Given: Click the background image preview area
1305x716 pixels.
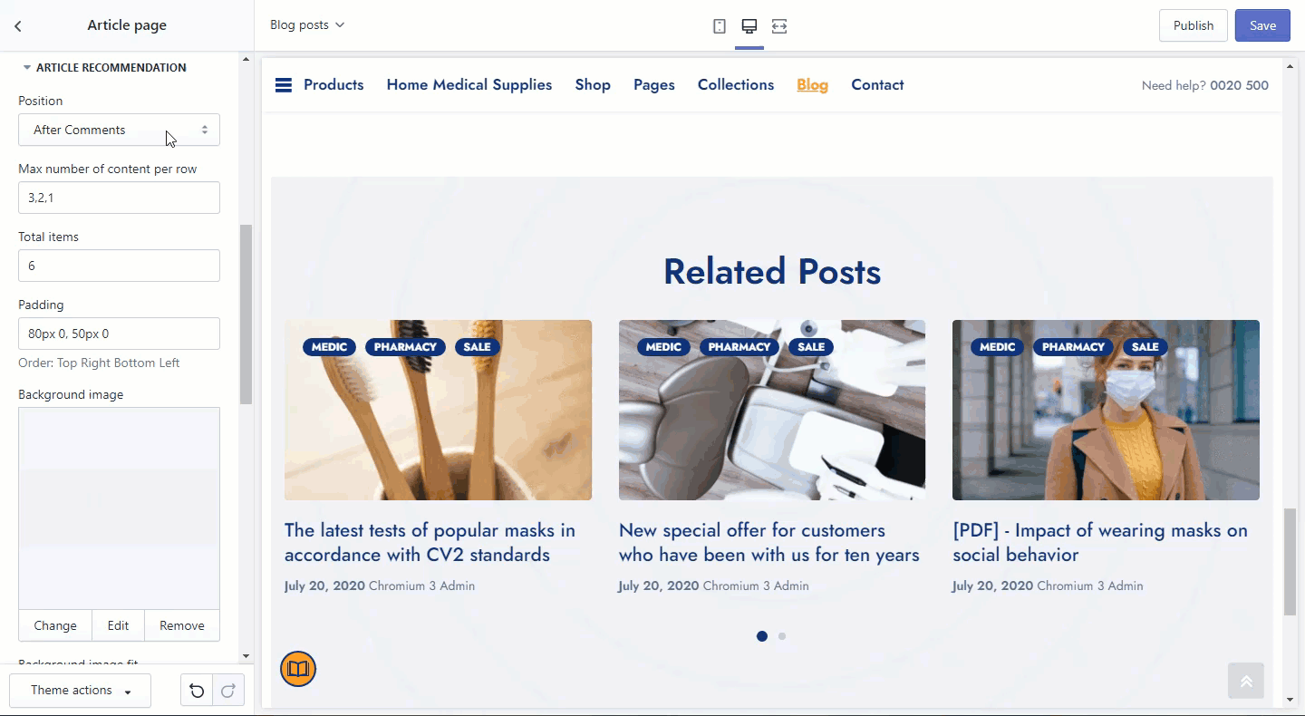Looking at the screenshot, I should tap(119, 508).
